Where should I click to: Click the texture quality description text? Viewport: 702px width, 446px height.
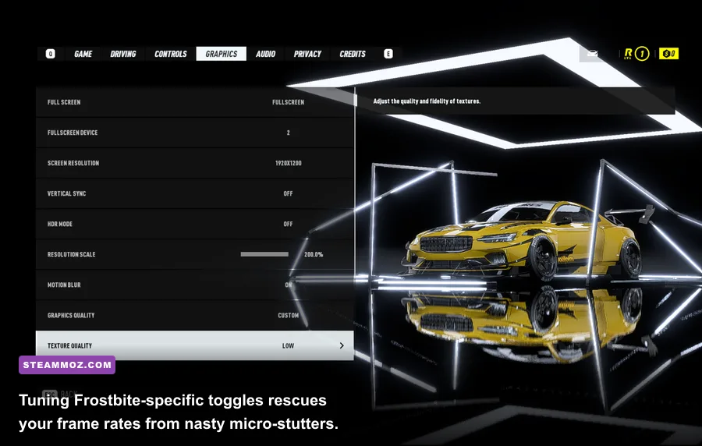tap(427, 101)
